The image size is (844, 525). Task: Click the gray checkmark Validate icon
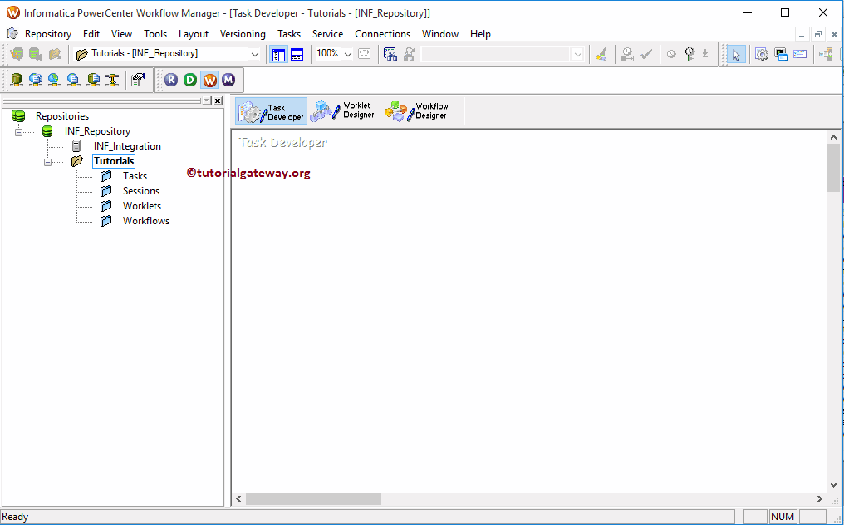tap(646, 54)
